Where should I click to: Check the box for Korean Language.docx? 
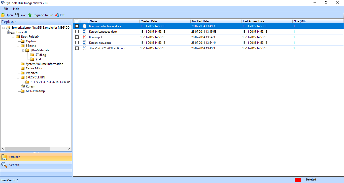tap(77, 31)
